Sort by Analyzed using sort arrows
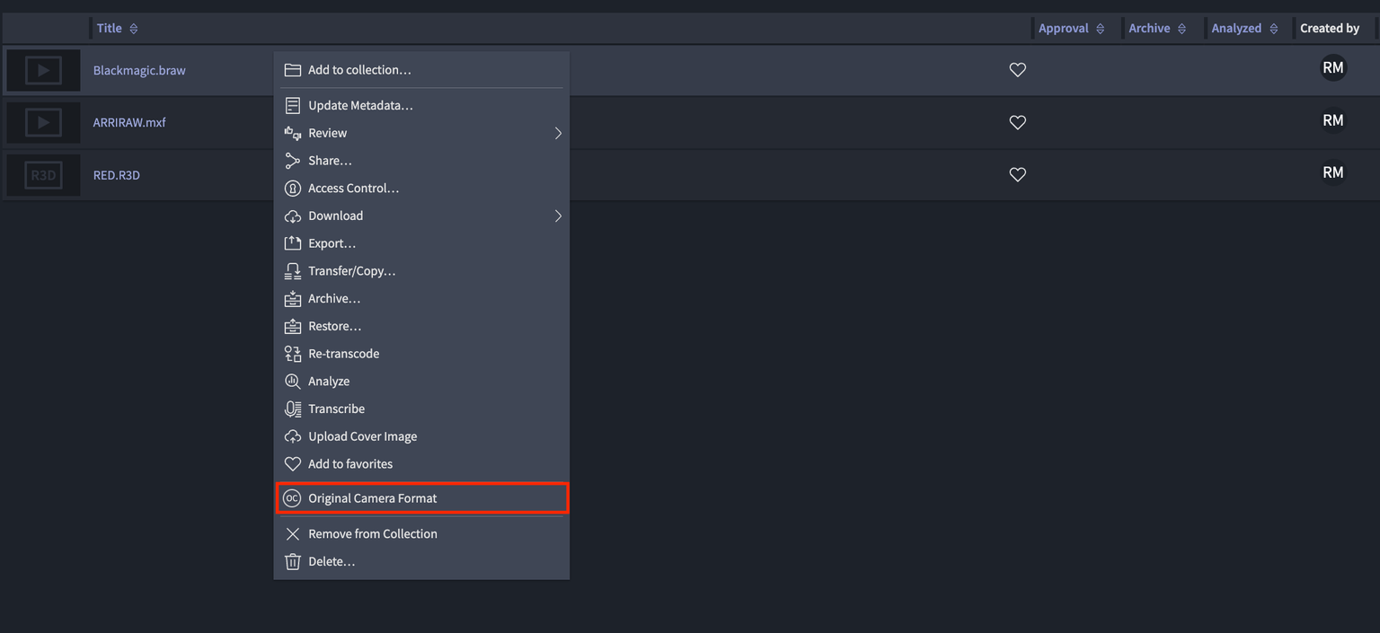 1273,29
